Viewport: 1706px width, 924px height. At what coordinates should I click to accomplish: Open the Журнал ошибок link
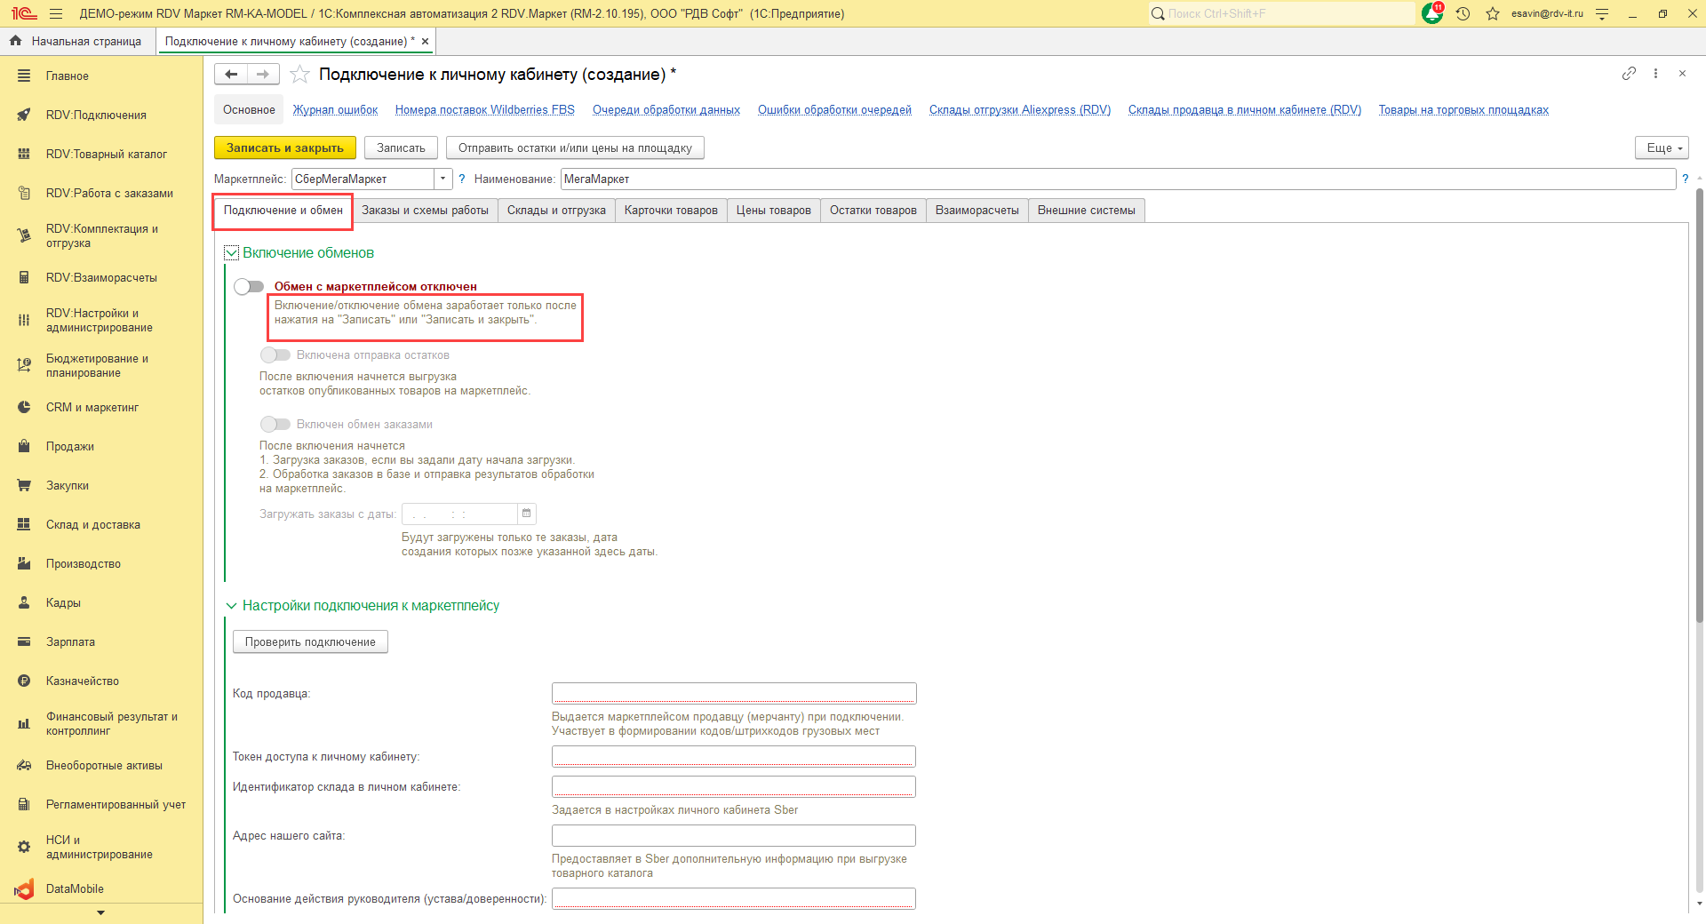pos(335,110)
